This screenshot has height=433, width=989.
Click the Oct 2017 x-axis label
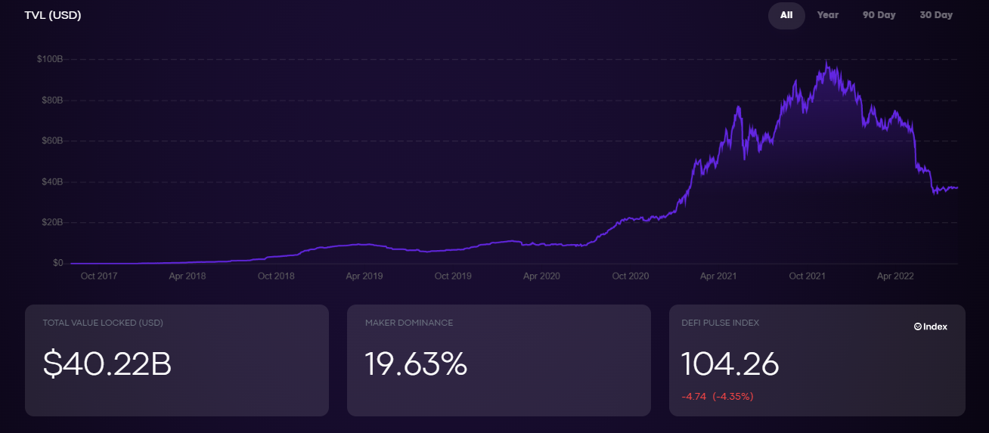point(99,277)
